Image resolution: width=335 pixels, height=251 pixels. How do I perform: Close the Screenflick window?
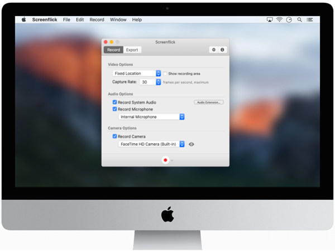[106, 42]
